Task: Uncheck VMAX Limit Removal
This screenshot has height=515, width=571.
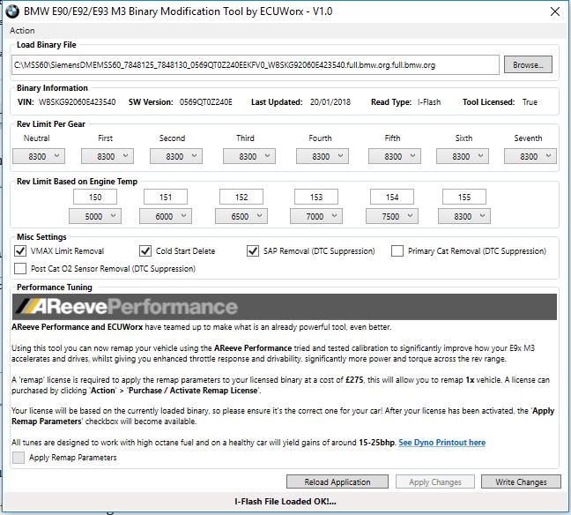Action: point(20,250)
